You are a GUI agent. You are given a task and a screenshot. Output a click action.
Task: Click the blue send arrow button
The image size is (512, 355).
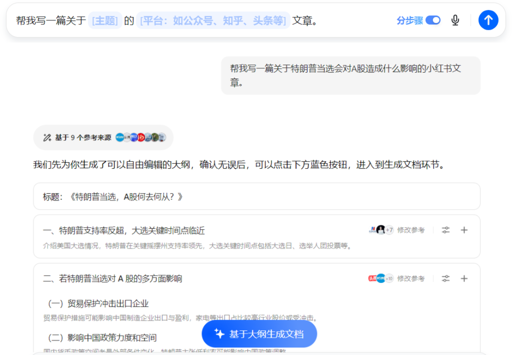488,20
